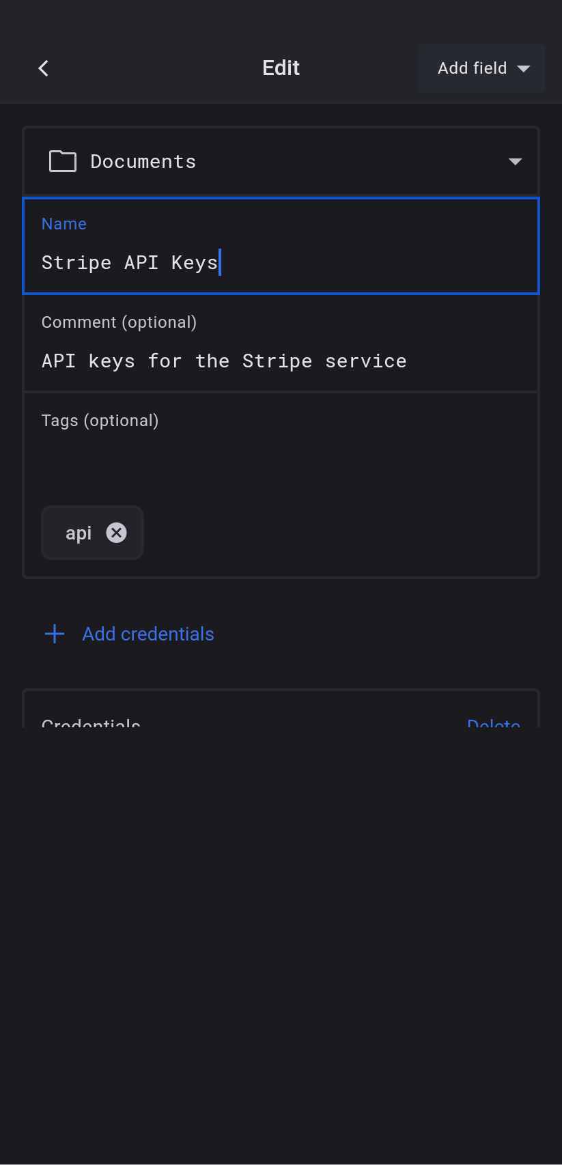Click the folder icon beside Documents
This screenshot has width=562, height=1165.
[x=63, y=162]
